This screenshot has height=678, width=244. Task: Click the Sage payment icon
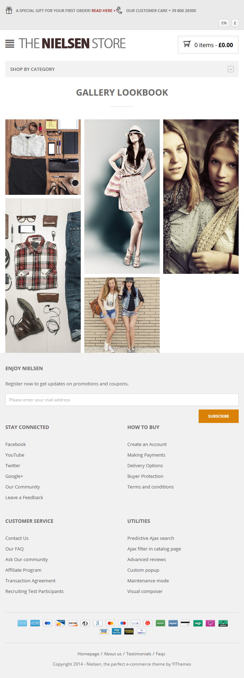click(198, 623)
